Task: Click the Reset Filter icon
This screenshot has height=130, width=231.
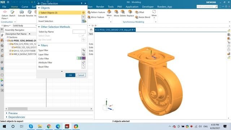Action: click(x=83, y=66)
